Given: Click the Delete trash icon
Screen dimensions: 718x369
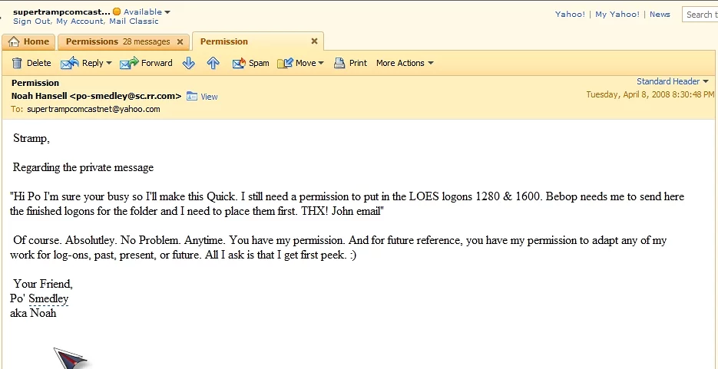Looking at the screenshot, I should [17, 63].
